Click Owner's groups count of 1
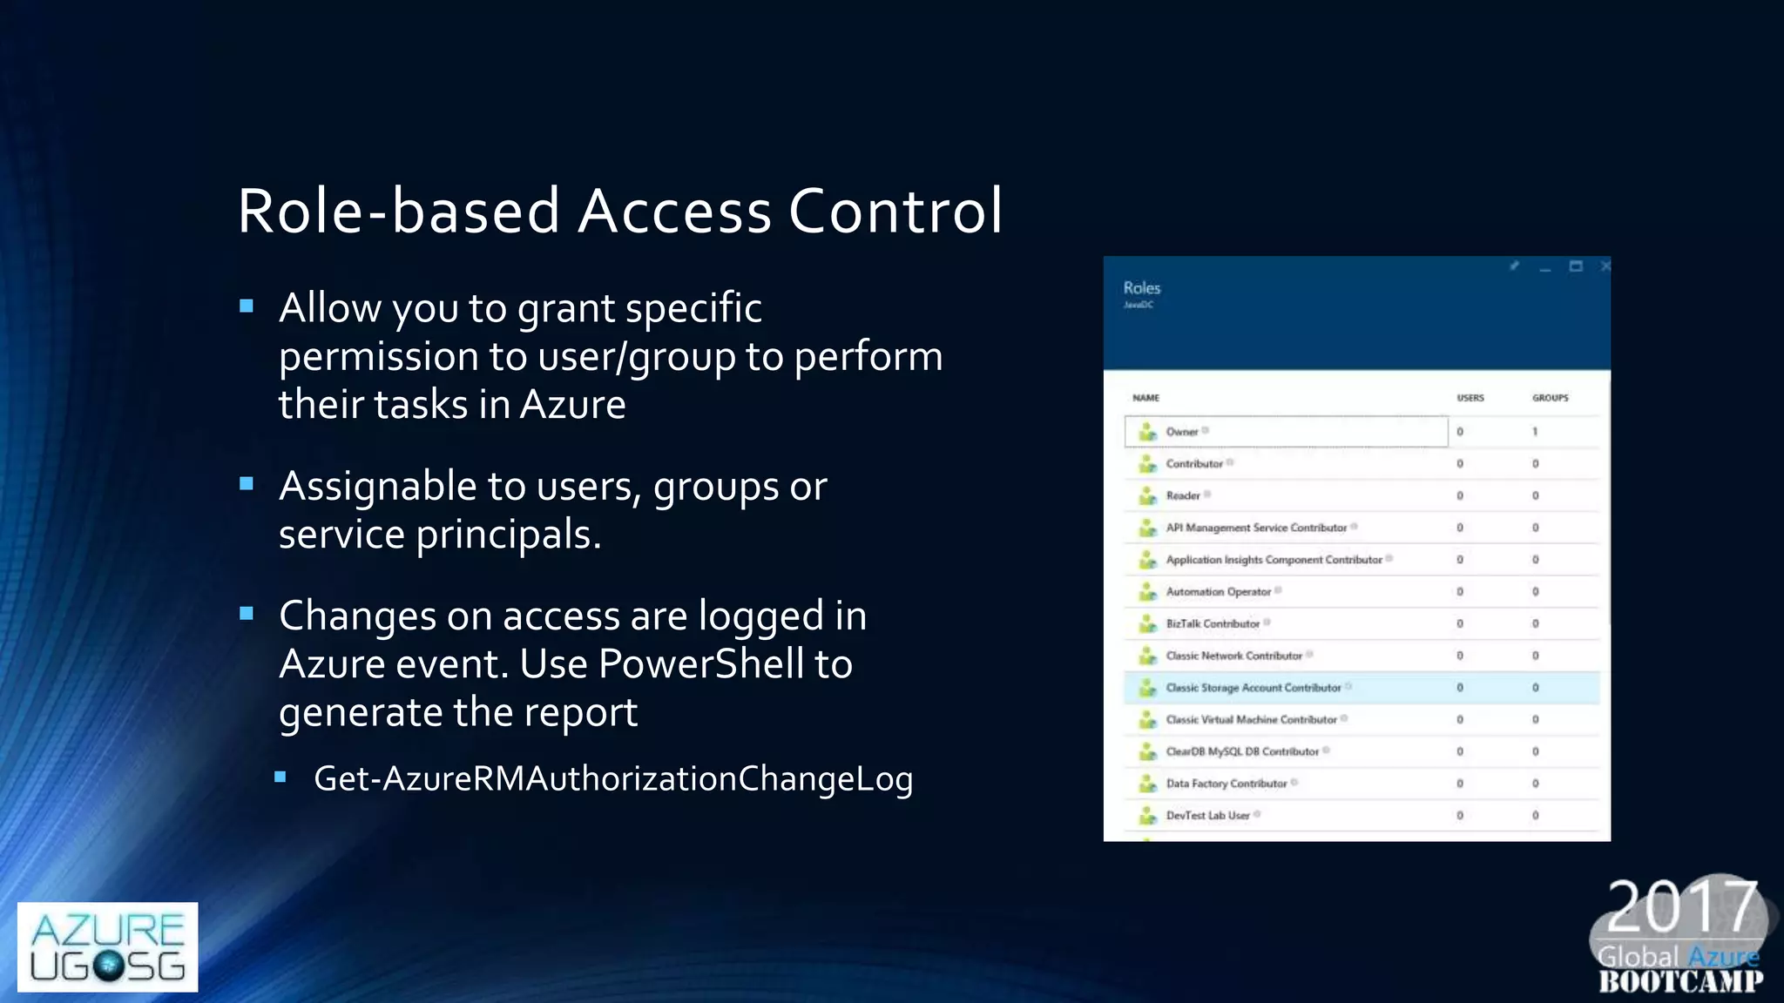1784x1003 pixels. pos(1535,432)
